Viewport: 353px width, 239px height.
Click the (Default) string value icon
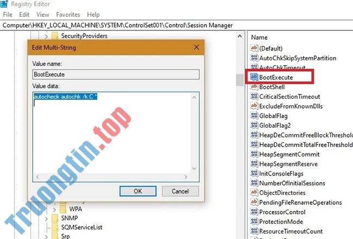(x=254, y=48)
